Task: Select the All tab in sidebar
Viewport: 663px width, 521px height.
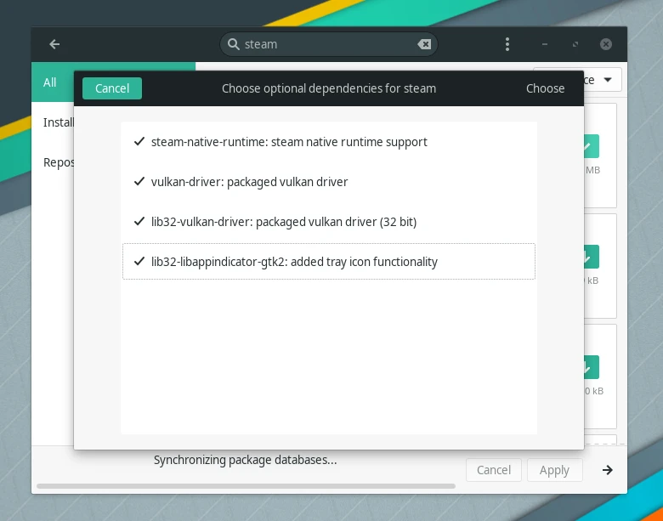Action: click(x=53, y=82)
